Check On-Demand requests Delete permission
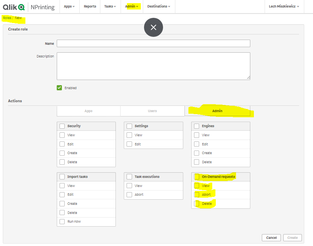The image size is (313, 246). pyautogui.click(x=197, y=204)
